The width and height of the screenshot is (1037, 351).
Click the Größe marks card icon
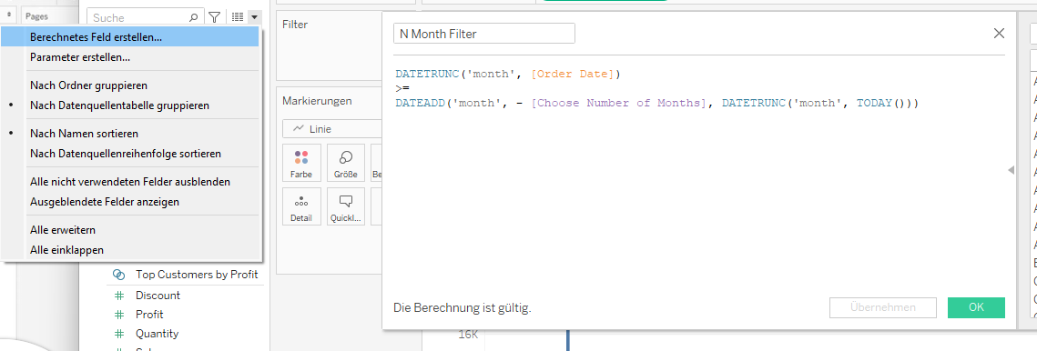coord(346,163)
